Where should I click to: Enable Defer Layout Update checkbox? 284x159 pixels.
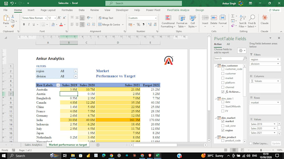click(251, 144)
